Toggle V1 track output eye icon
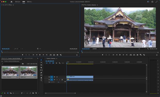Screen dimensions: 160x97 [57, 77]
